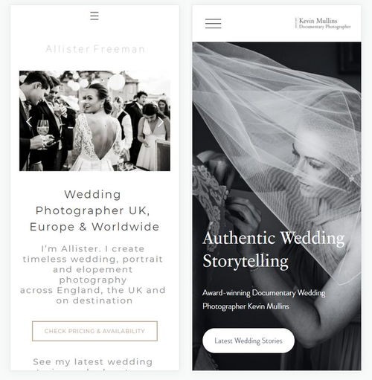Click the Allister Freeman site title

click(x=95, y=49)
